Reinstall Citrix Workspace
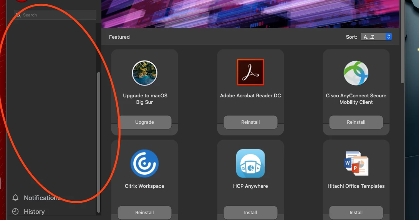Viewport: 419px width, 220px height. (144, 213)
